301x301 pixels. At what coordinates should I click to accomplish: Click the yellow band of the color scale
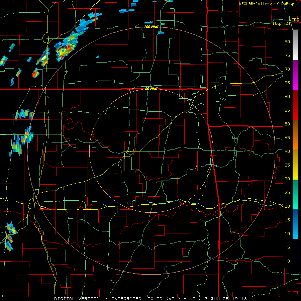point(295,165)
